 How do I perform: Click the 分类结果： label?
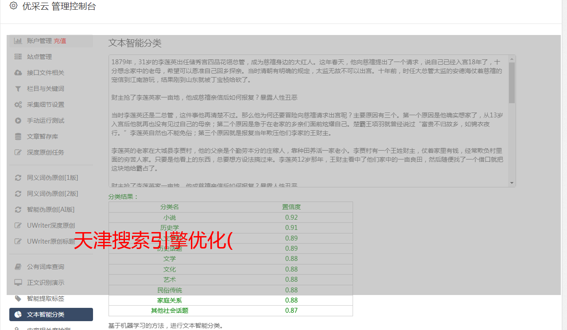pos(124,197)
